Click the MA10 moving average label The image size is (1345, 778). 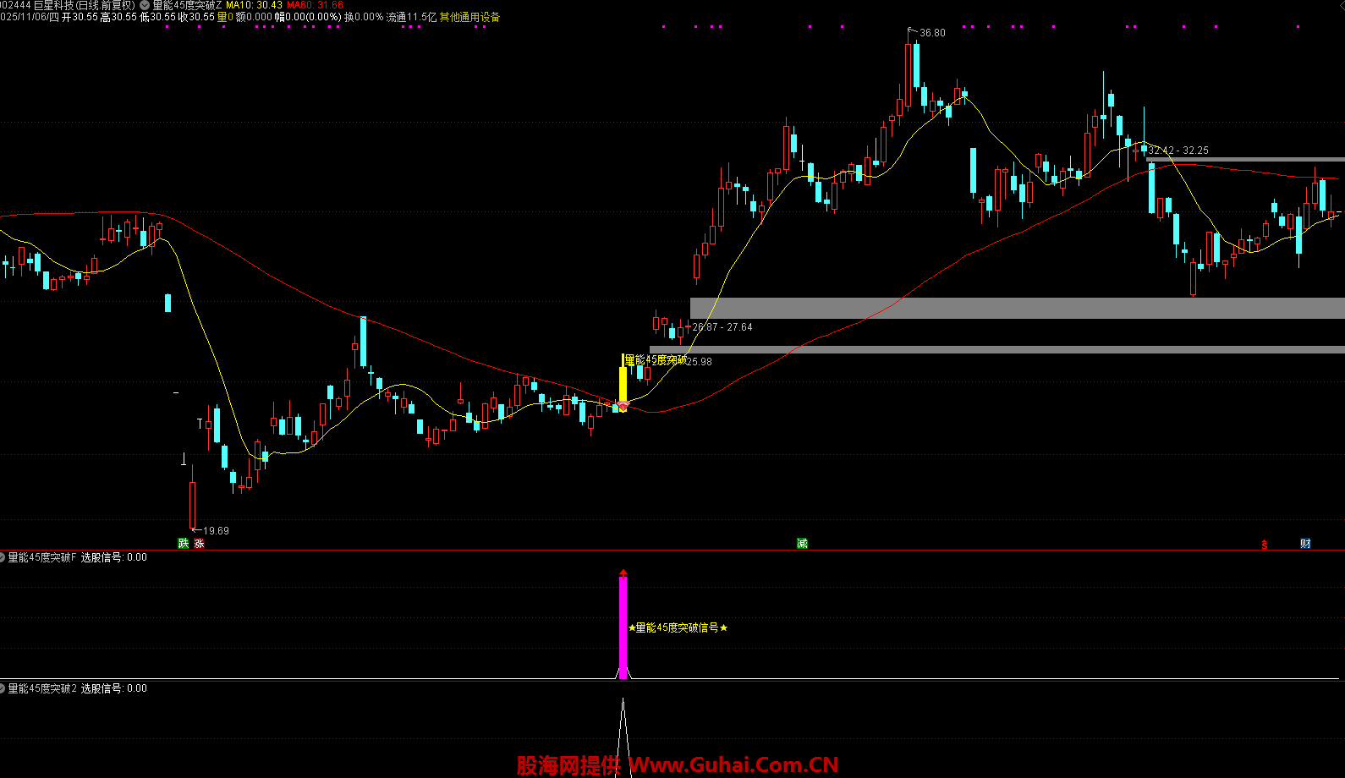[254, 5]
